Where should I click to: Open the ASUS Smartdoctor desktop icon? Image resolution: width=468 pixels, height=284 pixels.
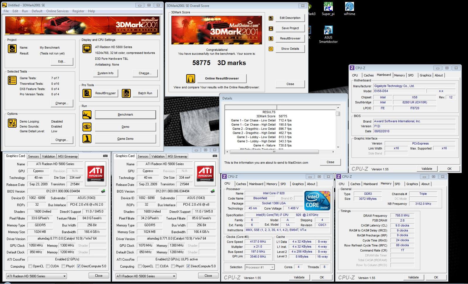click(x=328, y=34)
